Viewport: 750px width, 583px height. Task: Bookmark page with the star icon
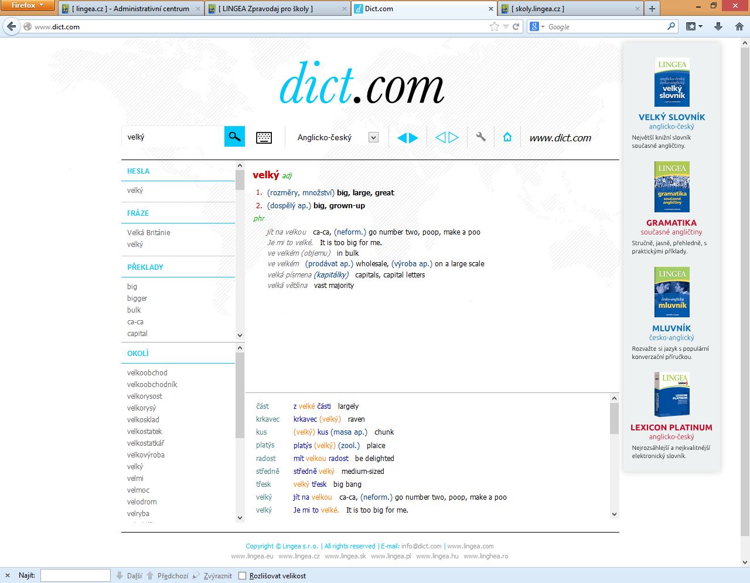tap(494, 26)
